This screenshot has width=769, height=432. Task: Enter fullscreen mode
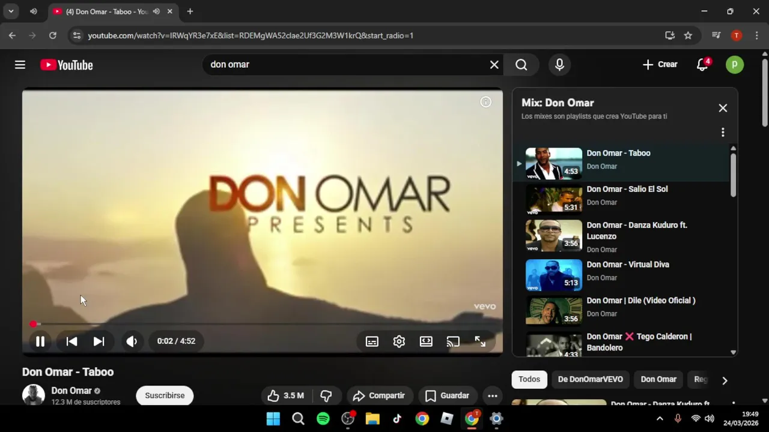point(480,341)
